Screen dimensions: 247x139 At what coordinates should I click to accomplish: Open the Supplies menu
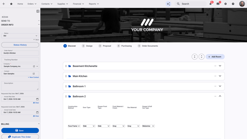(63, 4)
